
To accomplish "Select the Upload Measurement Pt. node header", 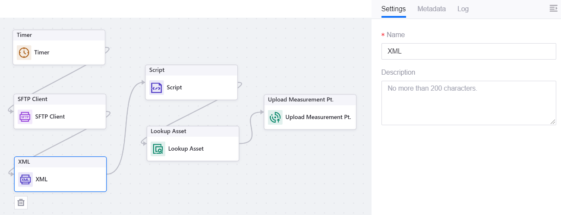I will (310, 100).
